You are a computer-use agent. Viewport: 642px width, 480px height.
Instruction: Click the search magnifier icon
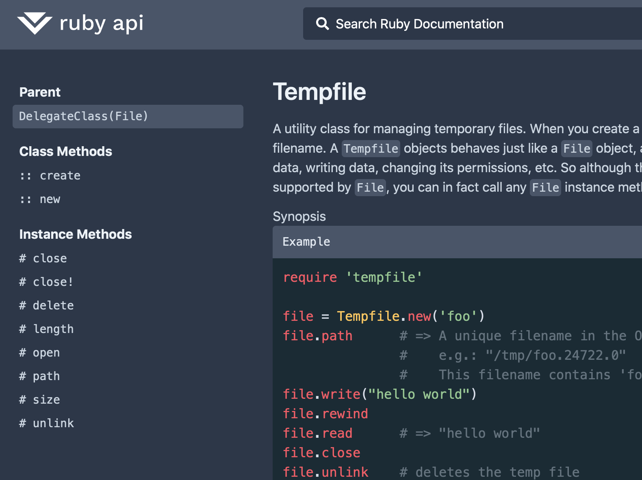click(322, 24)
